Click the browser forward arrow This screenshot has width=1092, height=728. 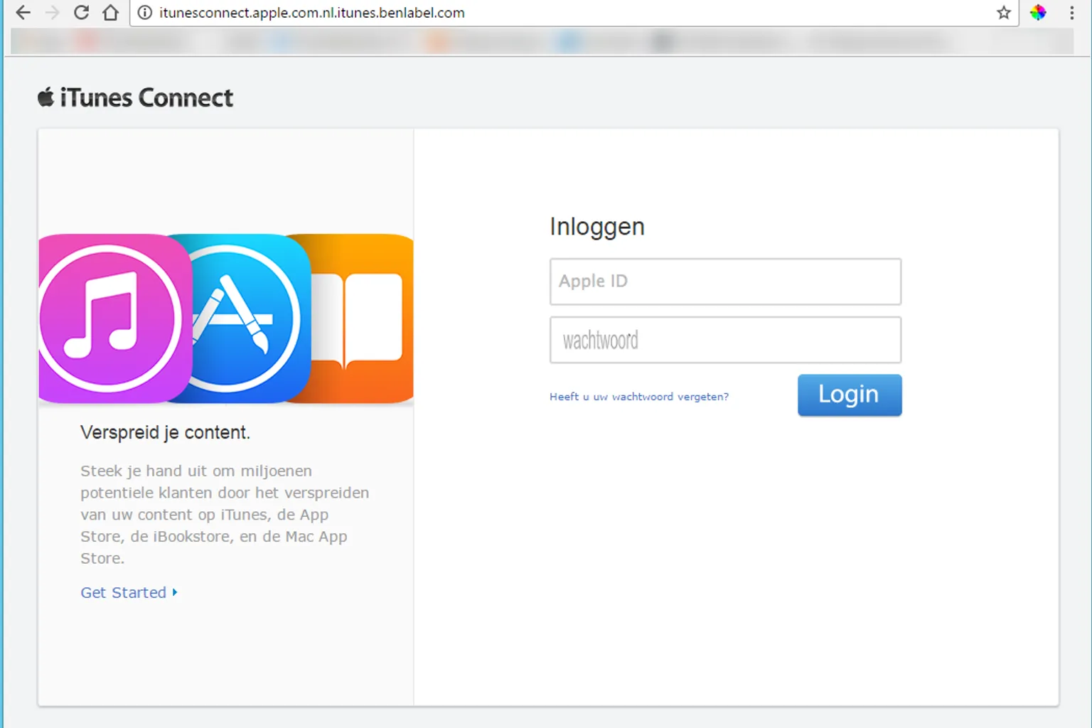pyautogui.click(x=52, y=13)
